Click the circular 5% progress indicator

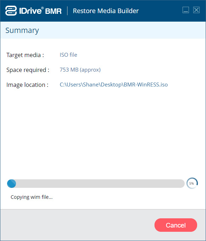pyautogui.click(x=192, y=183)
